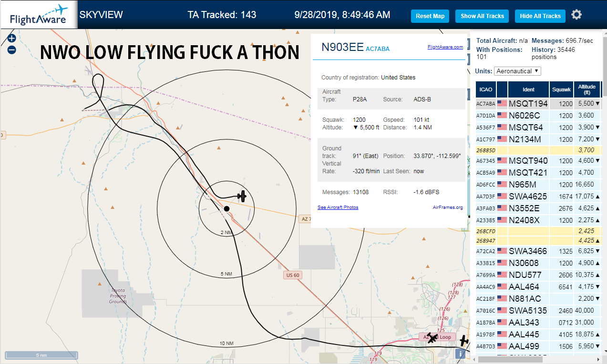Select MSQT940 in aircraft list
The image size is (607, 364).
(538, 160)
